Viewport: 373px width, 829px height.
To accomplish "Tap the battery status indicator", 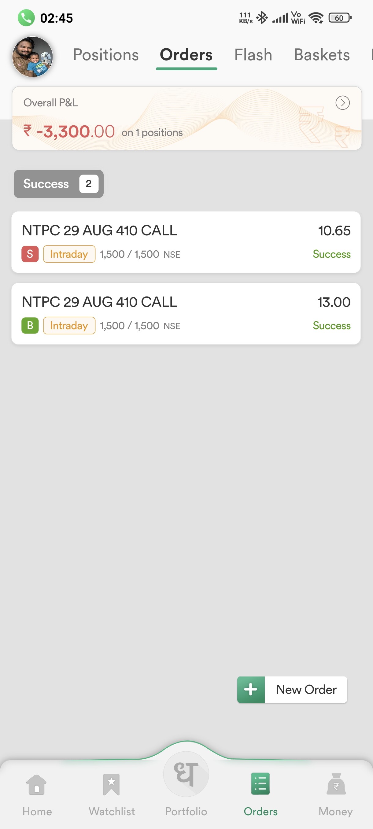I will coord(340,18).
